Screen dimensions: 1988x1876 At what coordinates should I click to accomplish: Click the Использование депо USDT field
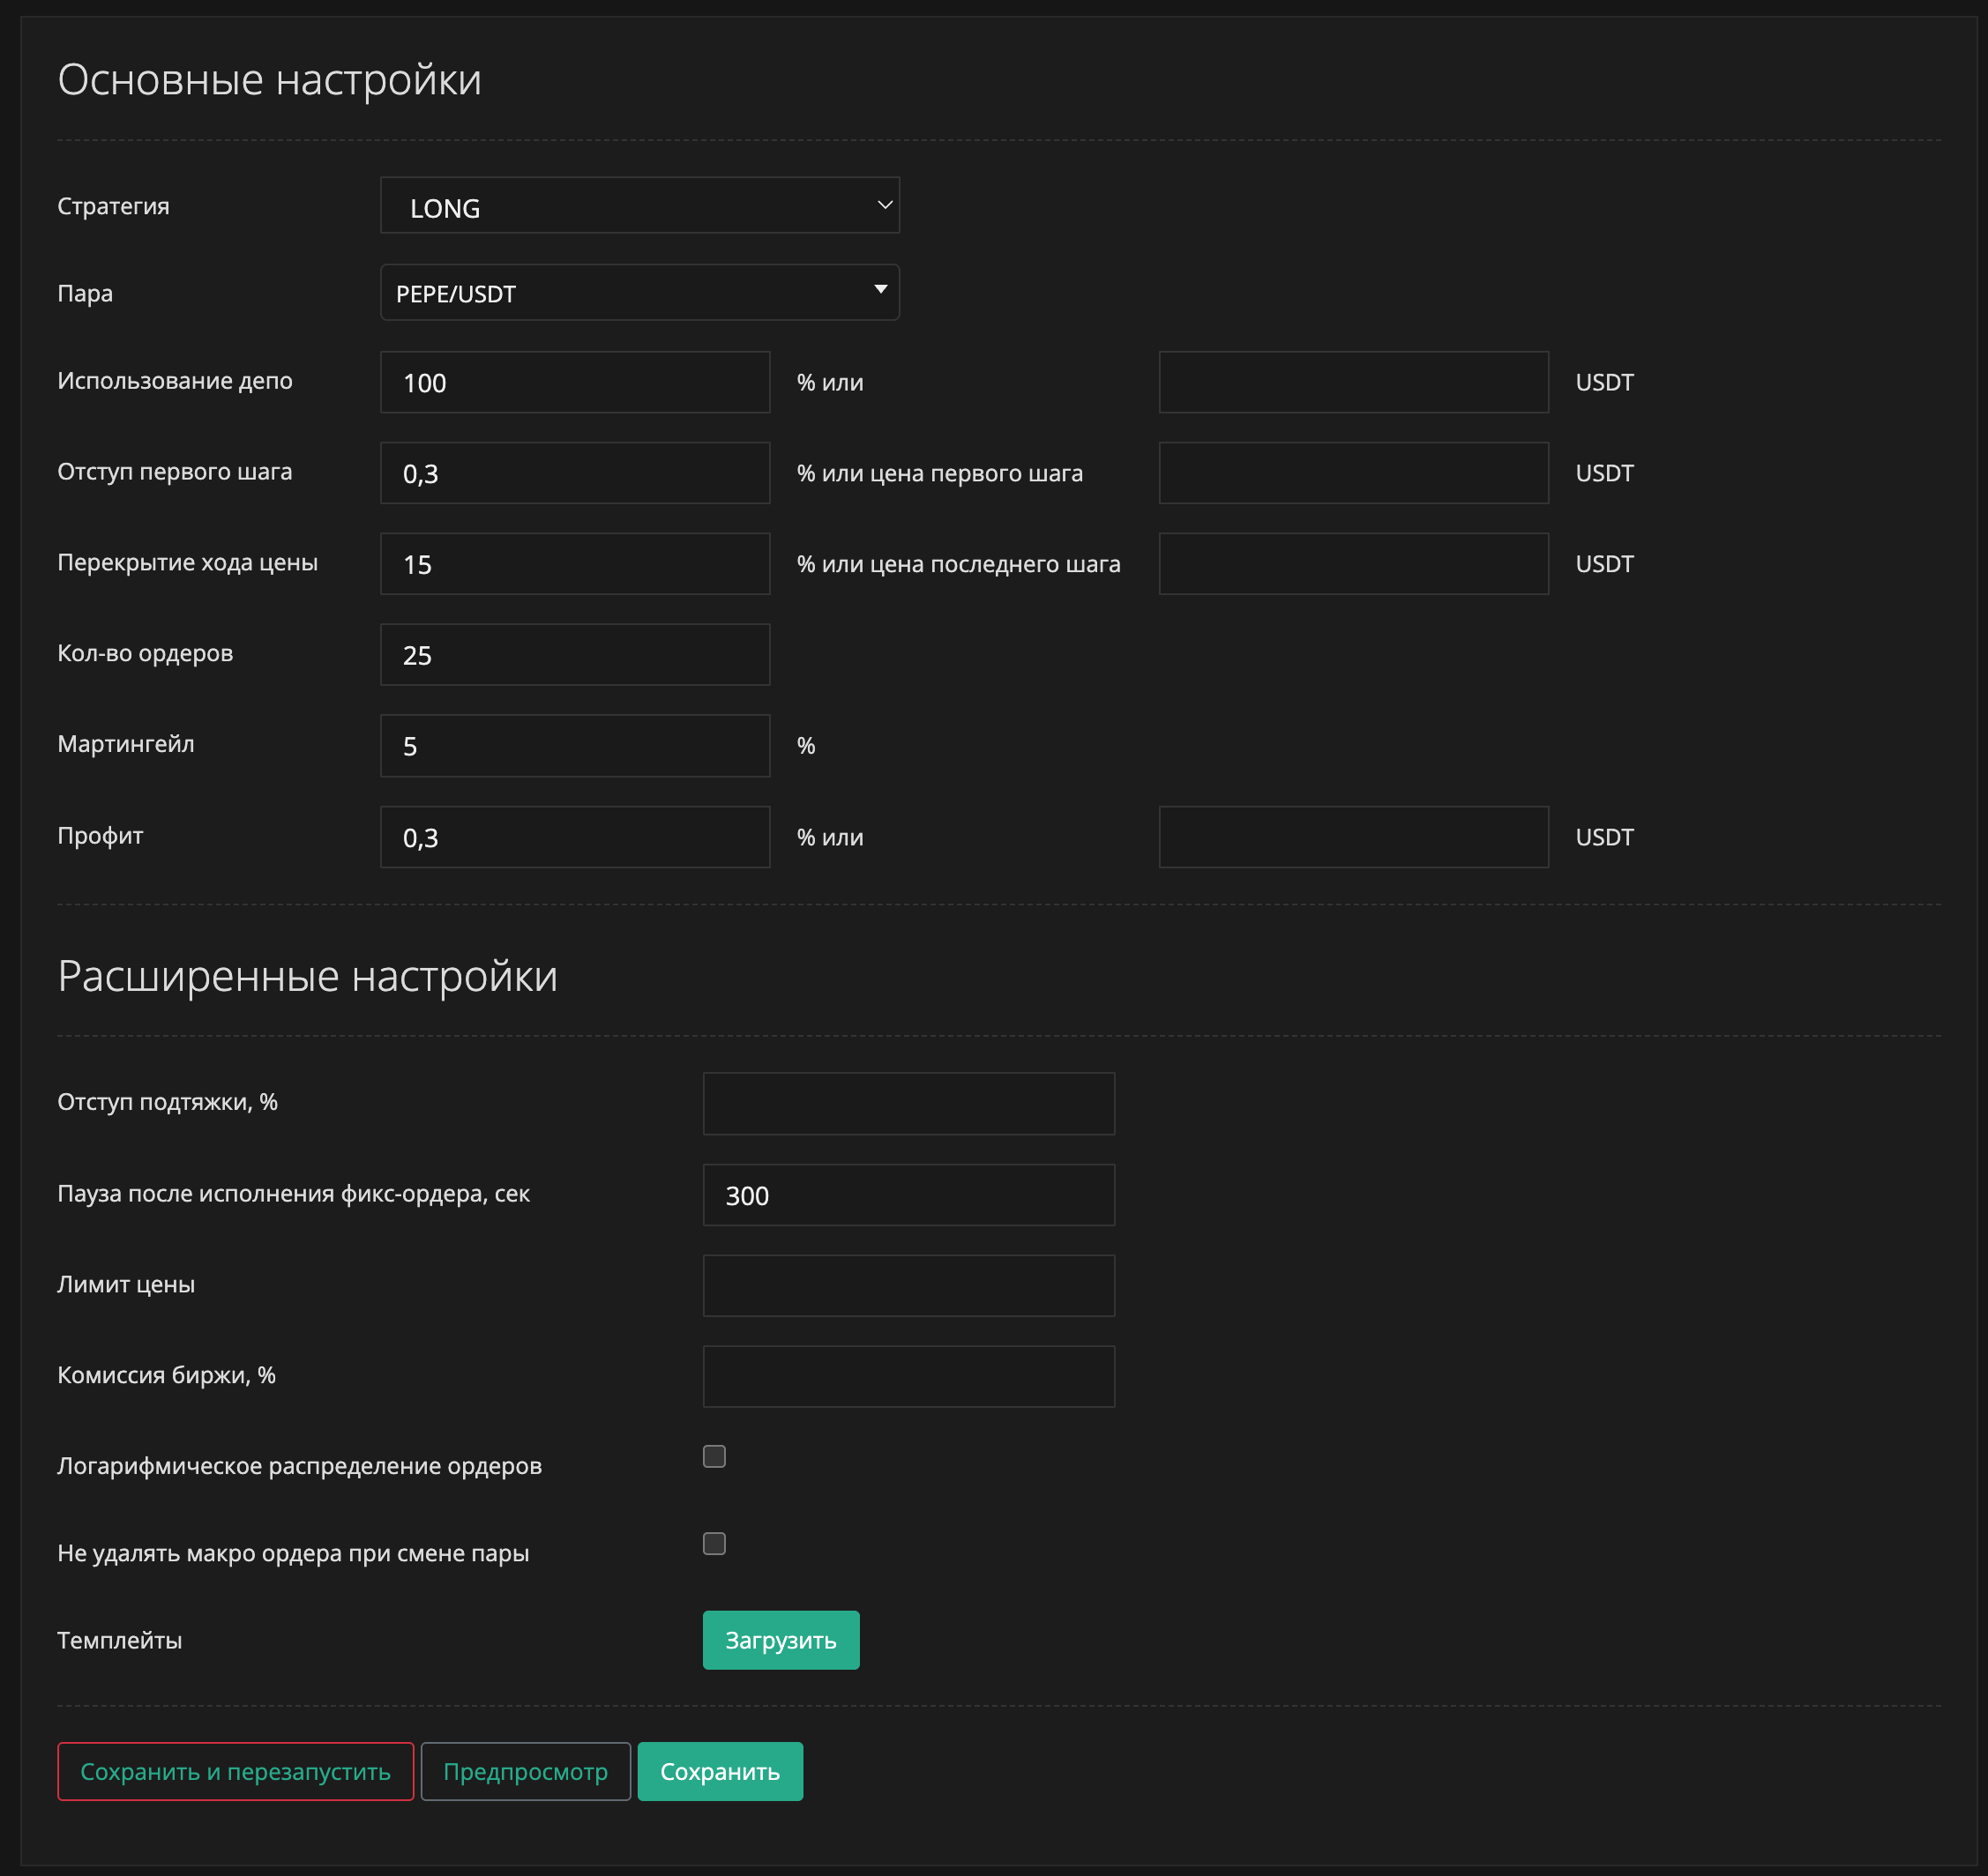click(x=1353, y=382)
